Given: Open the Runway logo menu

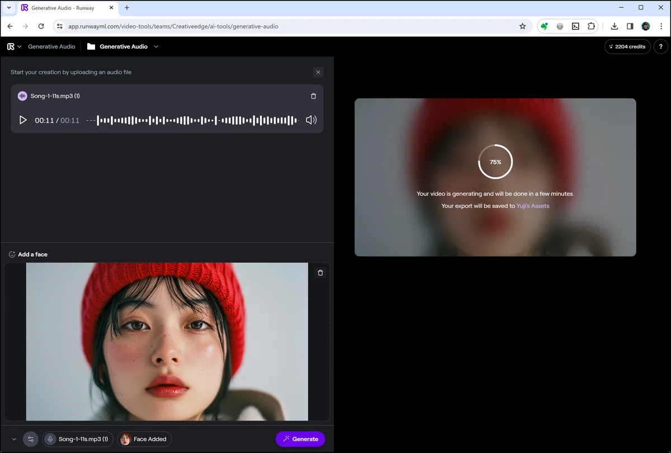Looking at the screenshot, I should [x=14, y=46].
